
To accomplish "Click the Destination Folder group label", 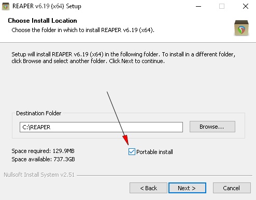I will pyautogui.click(x=39, y=113).
